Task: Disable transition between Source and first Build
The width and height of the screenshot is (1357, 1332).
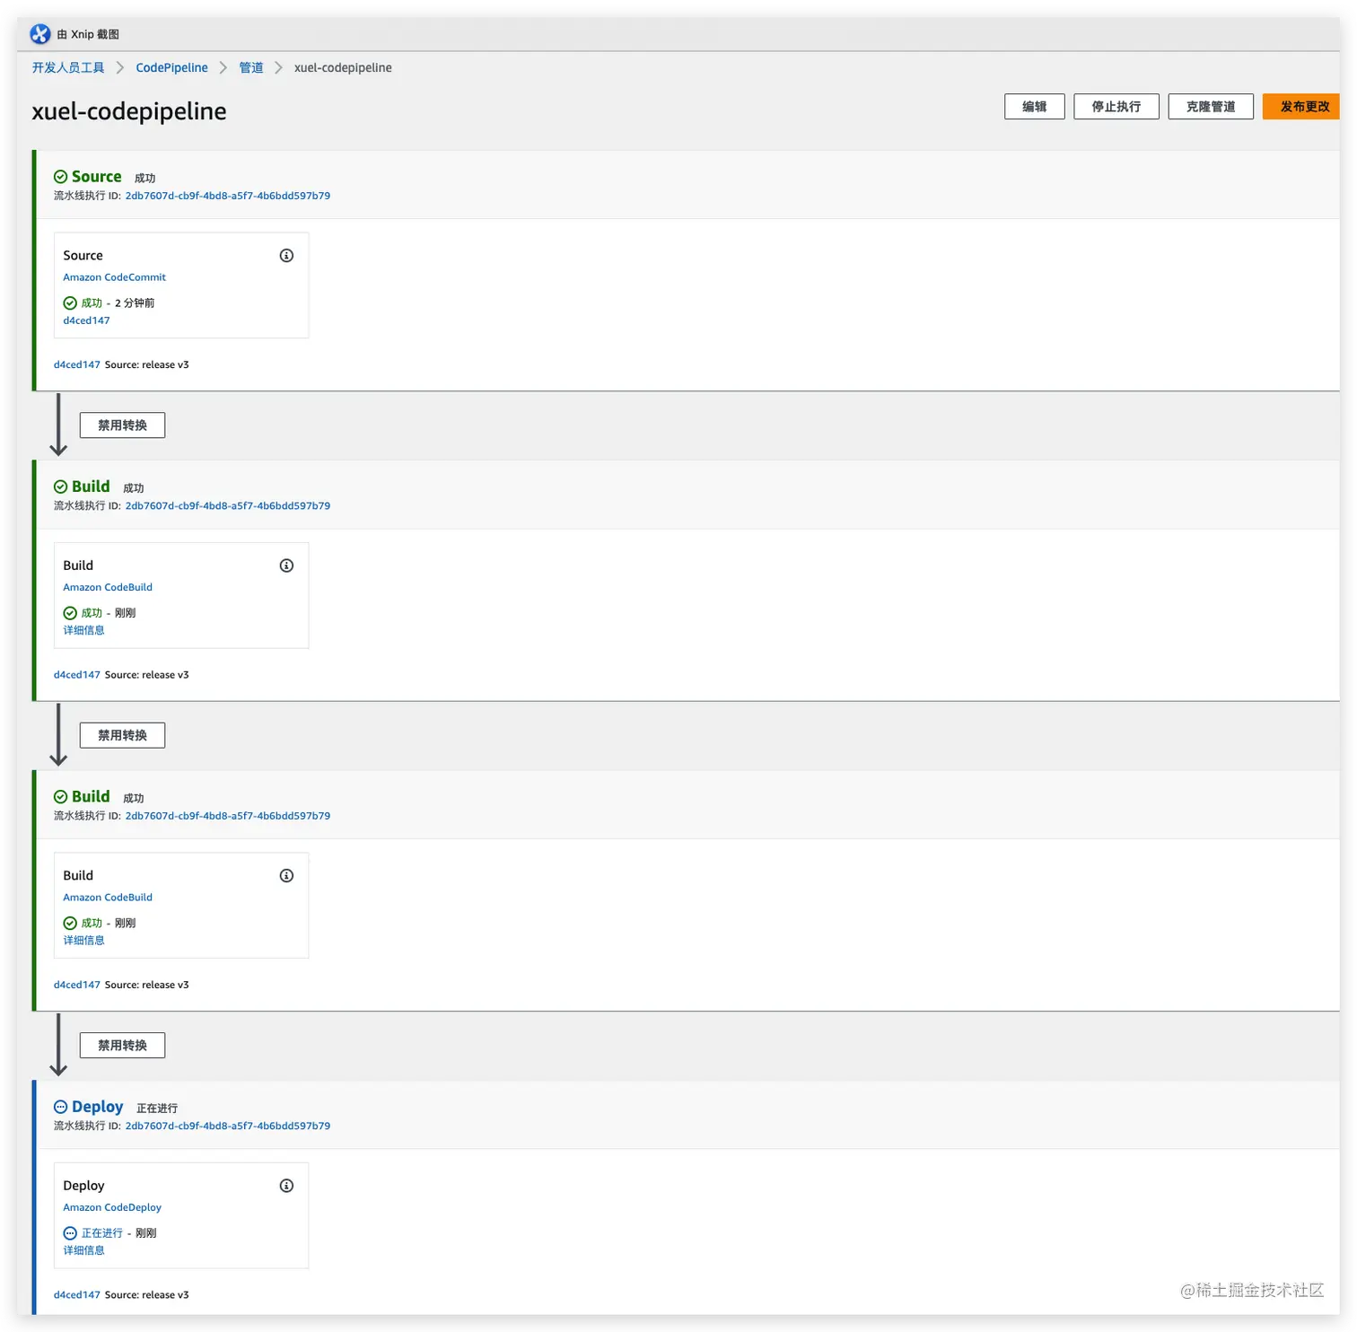Action: (122, 425)
